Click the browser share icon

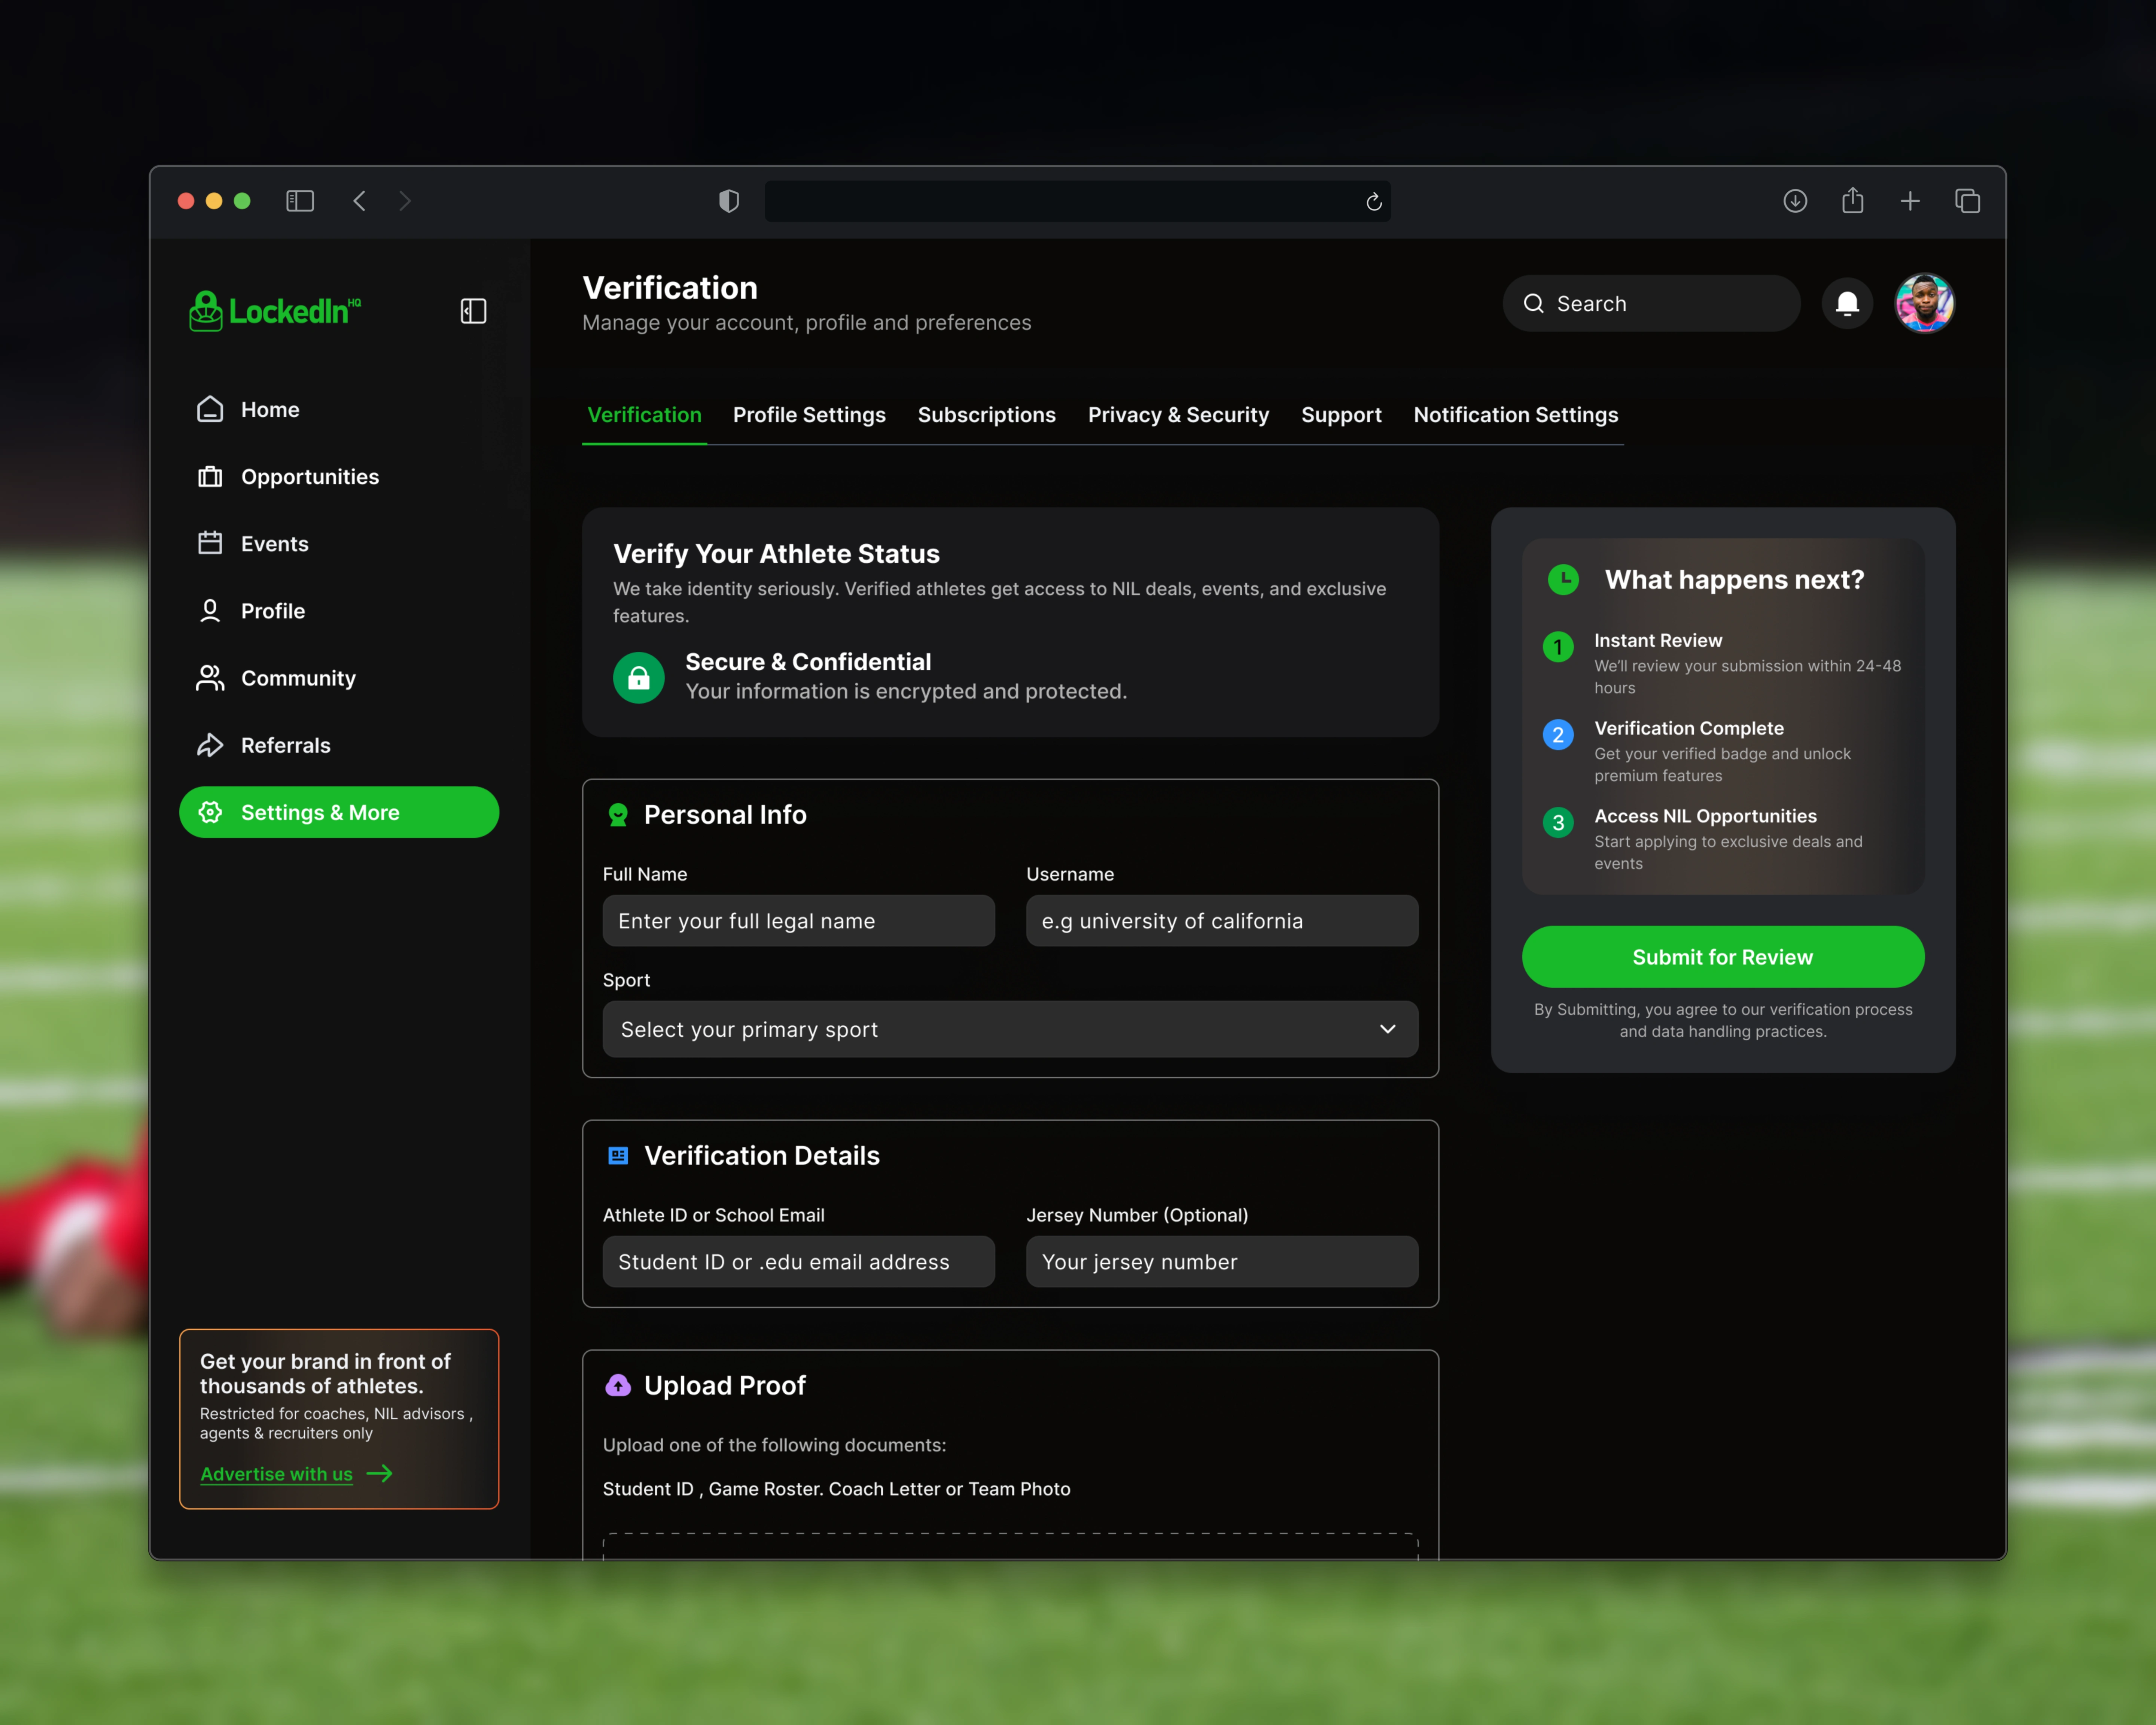coord(1852,201)
